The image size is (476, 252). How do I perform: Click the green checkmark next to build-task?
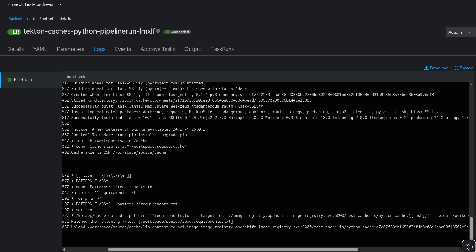point(9,80)
